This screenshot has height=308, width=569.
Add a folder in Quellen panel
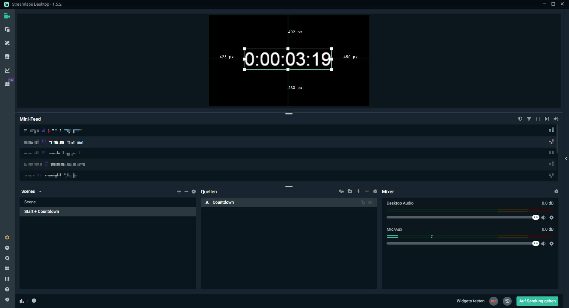pos(350,191)
